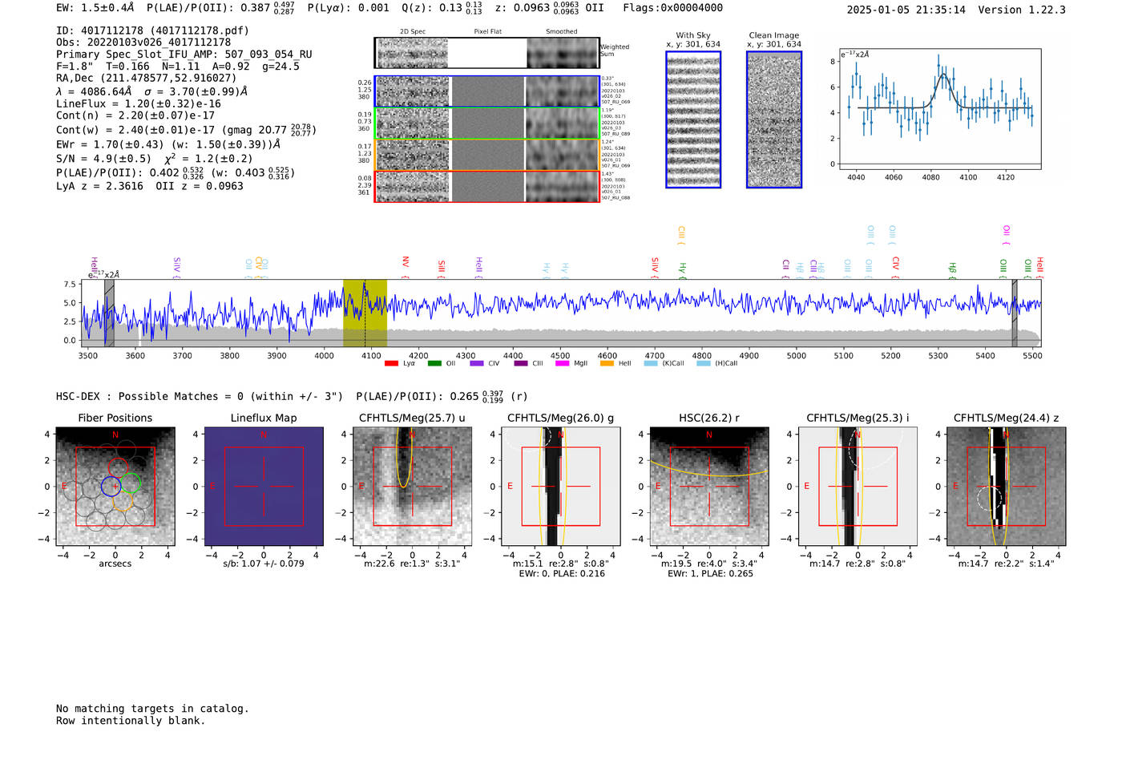Click the orange fiber circle in Fiber Positions
This screenshot has height=764, width=1122.
[122, 501]
